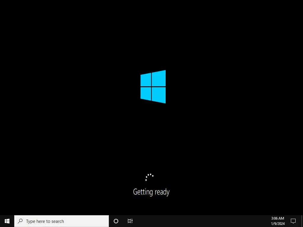
Task: Open the clock showing 3:06 AM
Action: point(278,218)
